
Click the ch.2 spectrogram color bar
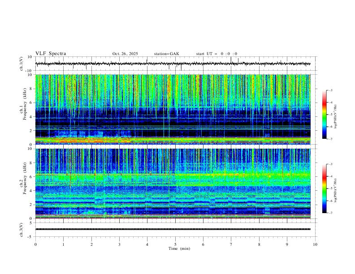324,188
